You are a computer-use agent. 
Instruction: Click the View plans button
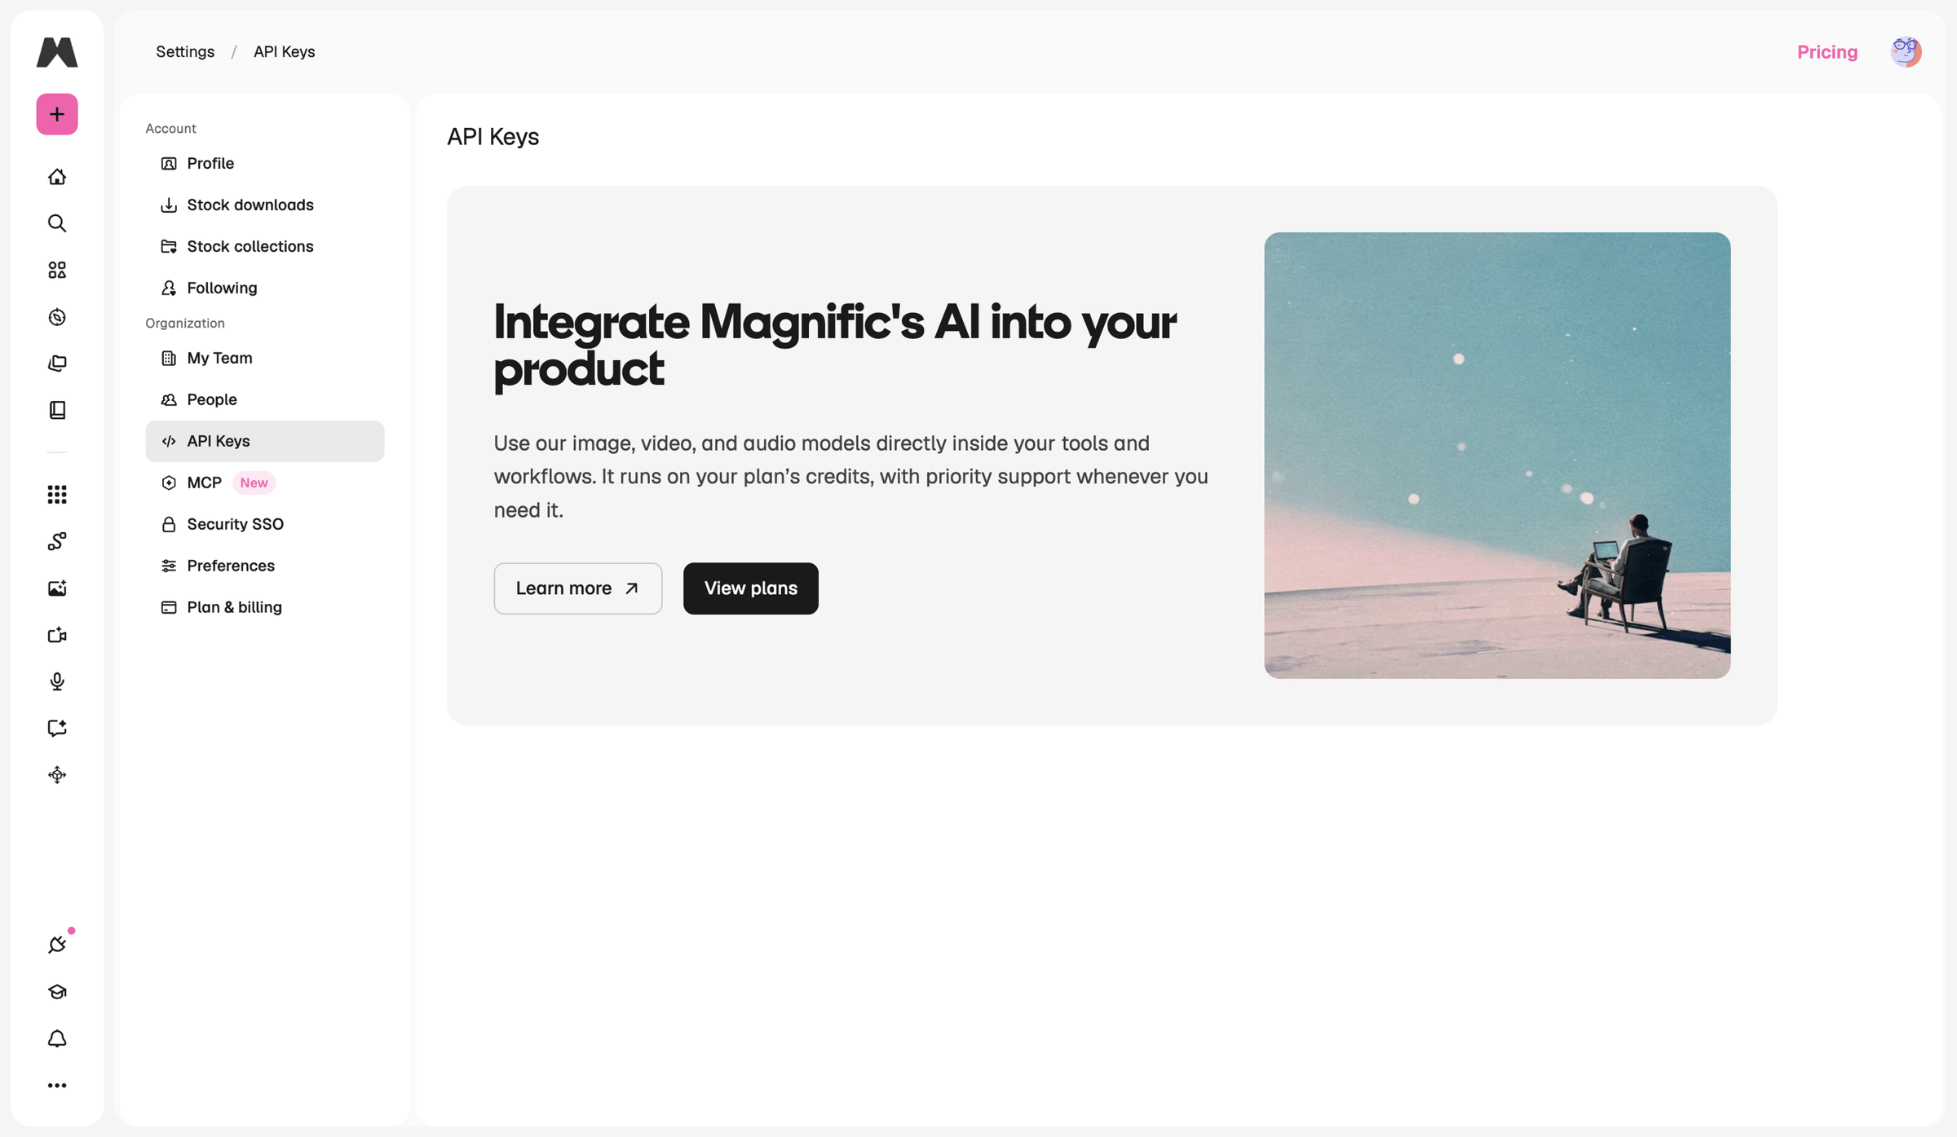coord(751,588)
